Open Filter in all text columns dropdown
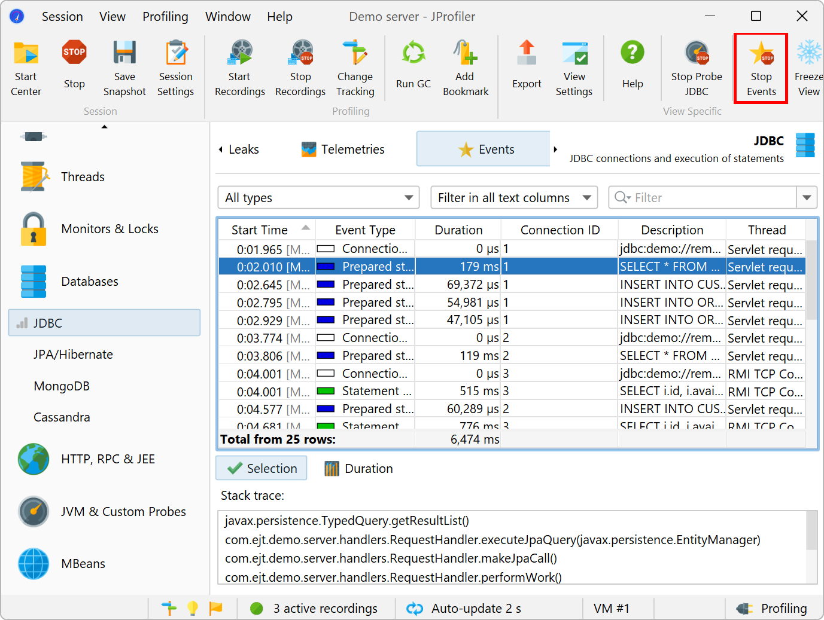This screenshot has width=824, height=620. (x=514, y=197)
